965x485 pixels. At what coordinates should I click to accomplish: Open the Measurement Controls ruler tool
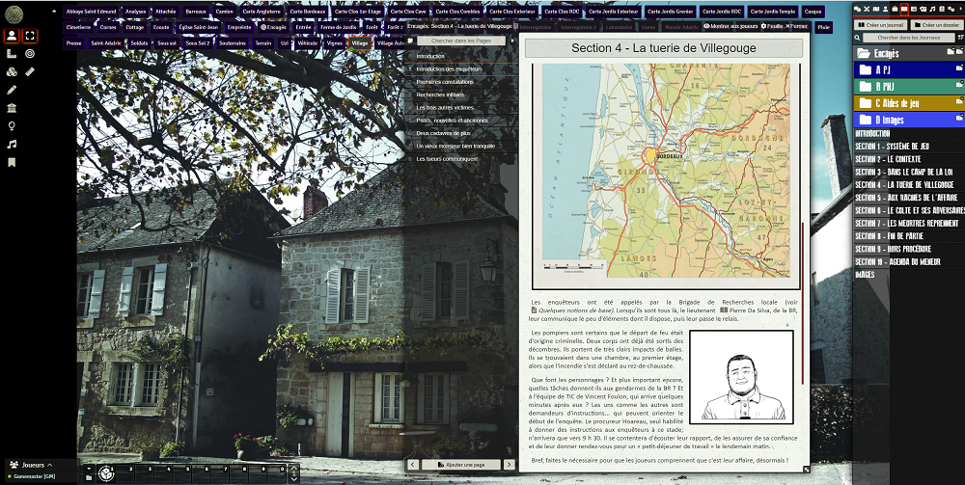pos(12,54)
